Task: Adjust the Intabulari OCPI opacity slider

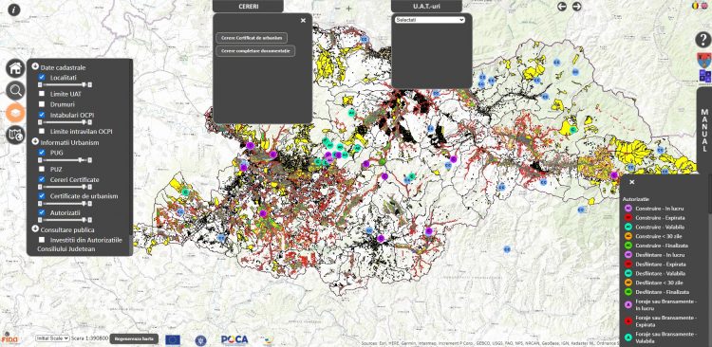Action: (x=65, y=122)
